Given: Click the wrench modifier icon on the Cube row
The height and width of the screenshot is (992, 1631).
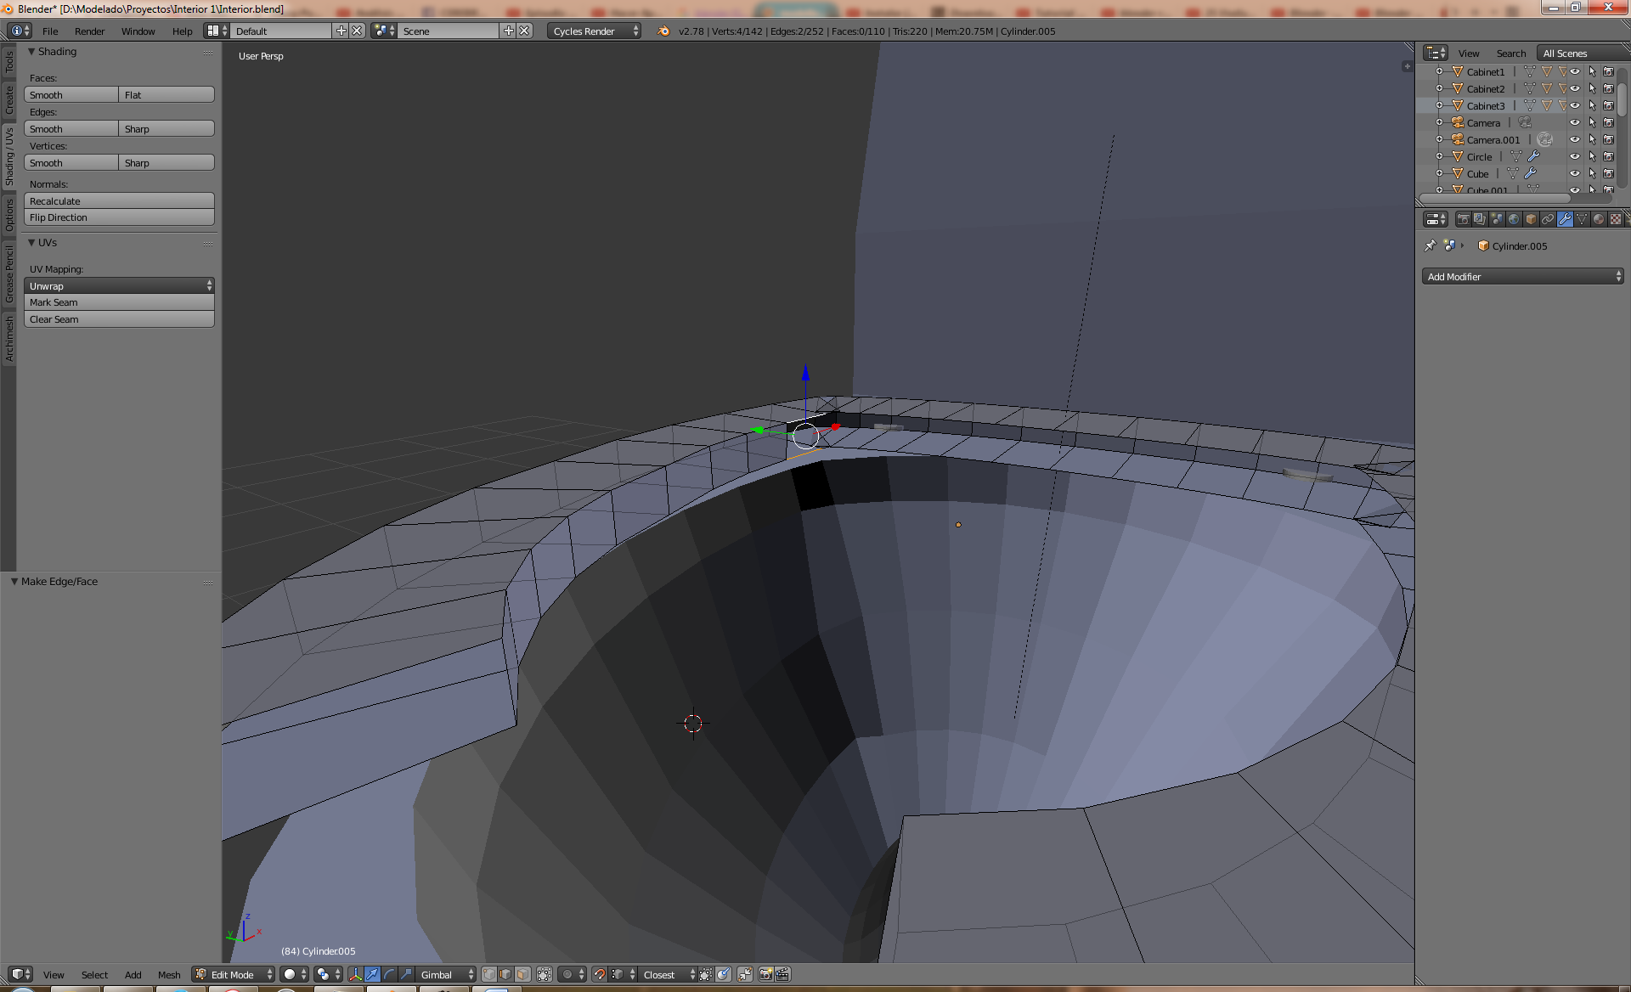Looking at the screenshot, I should (1531, 173).
